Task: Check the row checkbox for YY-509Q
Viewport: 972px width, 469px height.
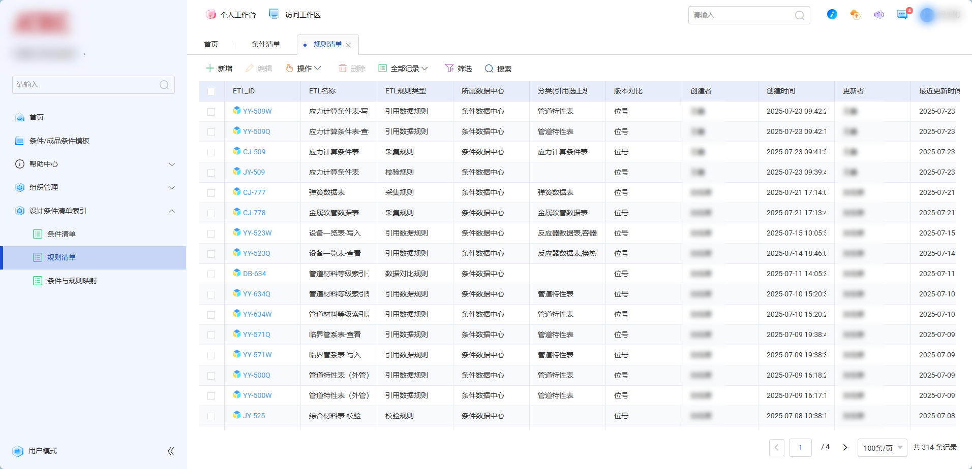Action: click(211, 132)
